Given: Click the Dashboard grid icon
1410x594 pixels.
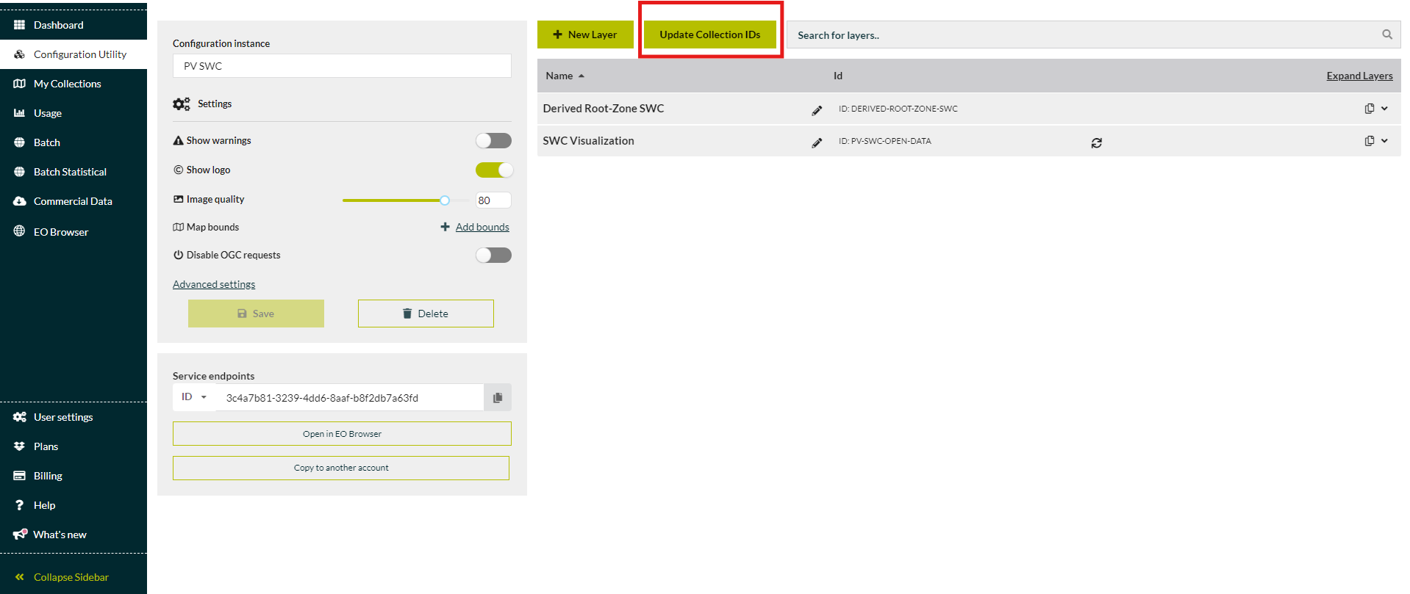Looking at the screenshot, I should [20, 25].
